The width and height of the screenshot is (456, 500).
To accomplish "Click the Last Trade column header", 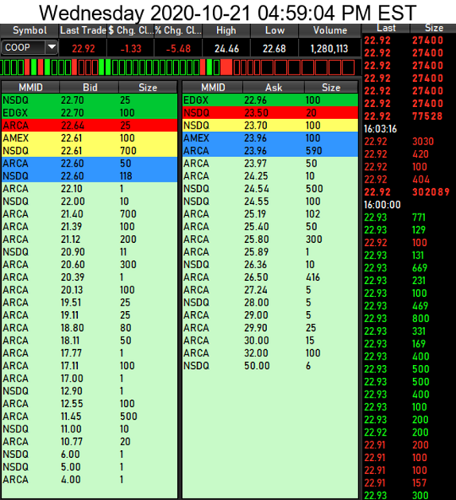I will (x=83, y=31).
